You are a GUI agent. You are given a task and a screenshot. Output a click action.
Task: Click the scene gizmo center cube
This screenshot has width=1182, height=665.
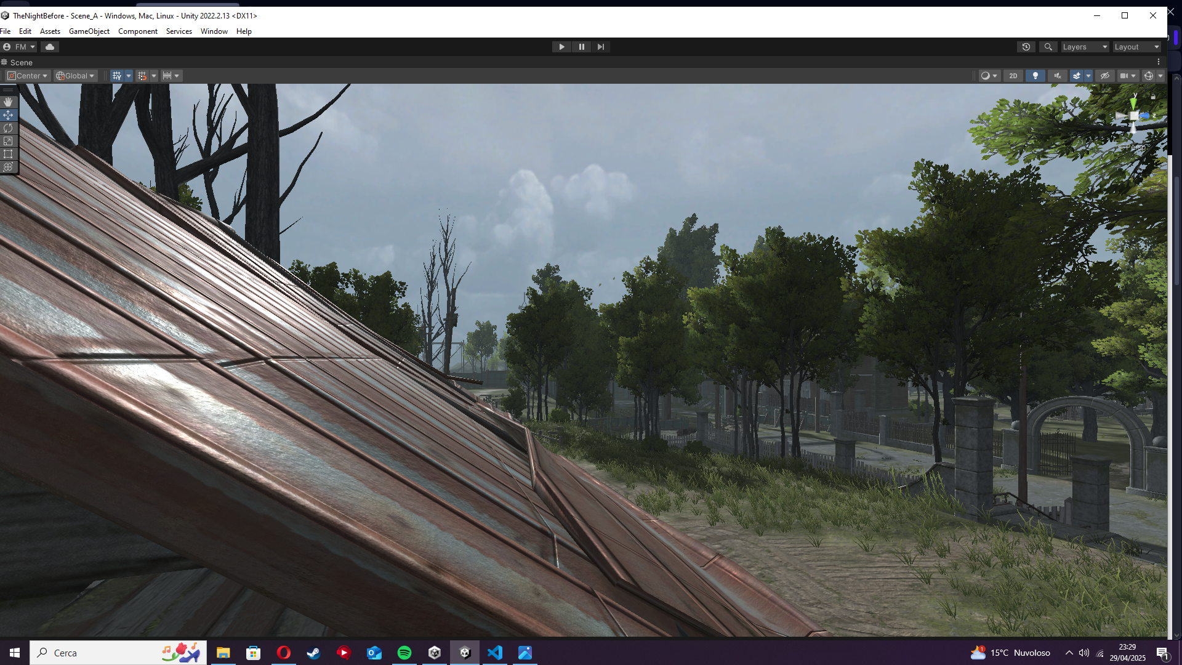coord(1133,116)
